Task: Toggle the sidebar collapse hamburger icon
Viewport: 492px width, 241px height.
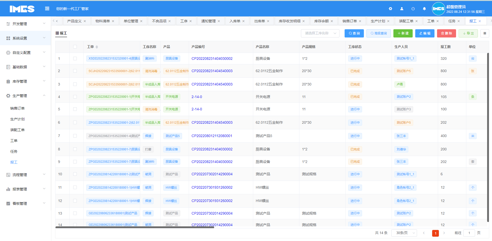Action: coord(47,8)
